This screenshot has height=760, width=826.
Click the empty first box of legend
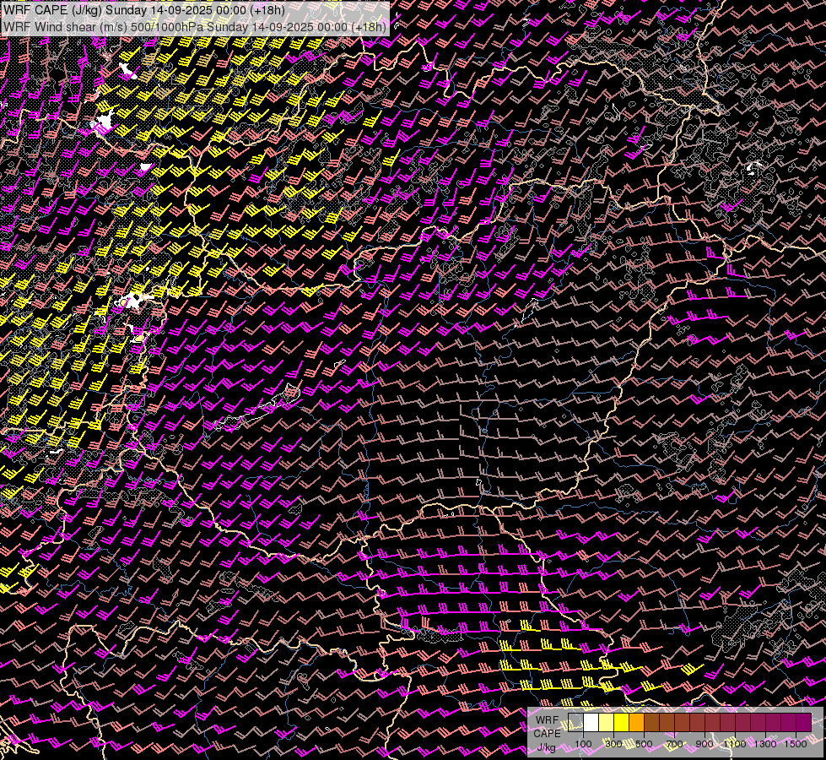(x=576, y=723)
